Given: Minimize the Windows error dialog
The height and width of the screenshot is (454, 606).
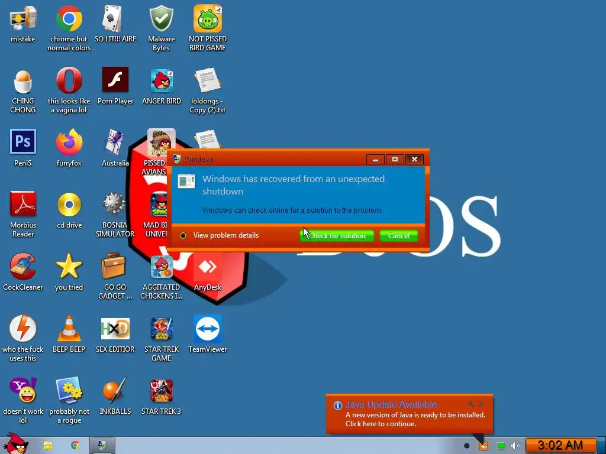Looking at the screenshot, I should click(x=375, y=160).
